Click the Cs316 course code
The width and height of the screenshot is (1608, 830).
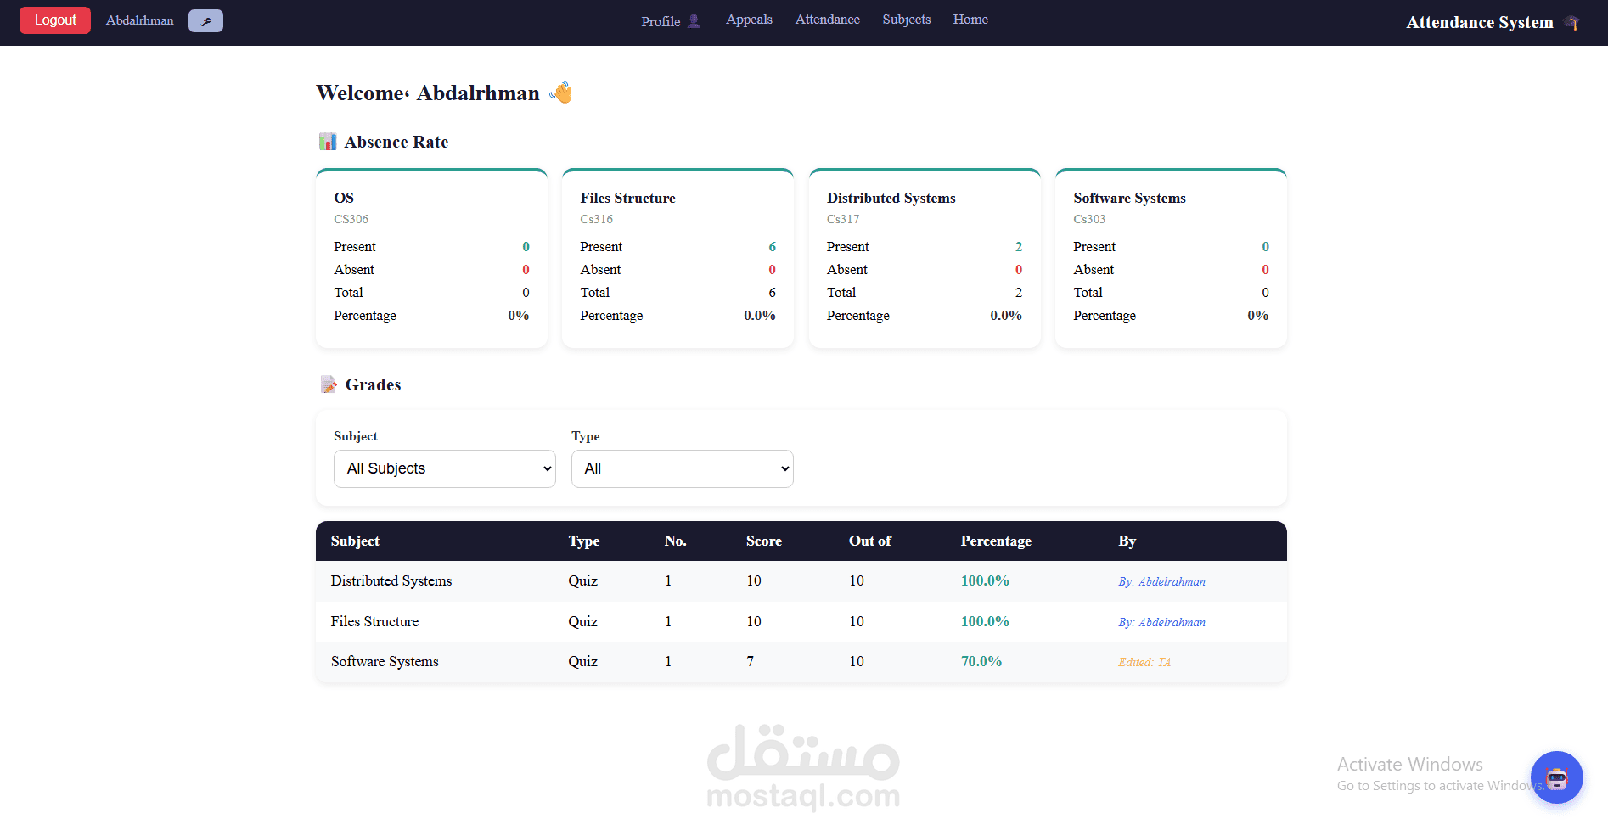pyautogui.click(x=596, y=219)
